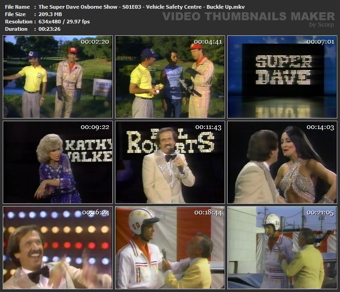
Task: Click the Duration label
Action: pos(16,29)
